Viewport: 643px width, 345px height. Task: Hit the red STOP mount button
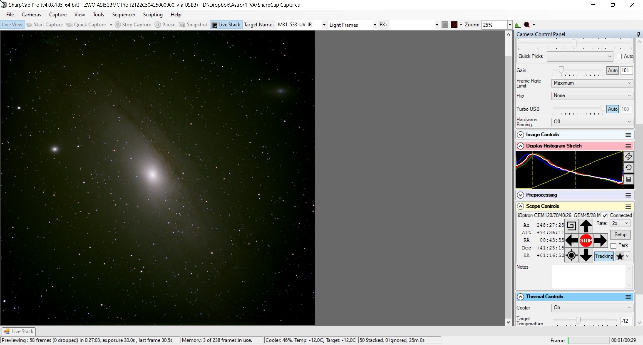coord(586,240)
